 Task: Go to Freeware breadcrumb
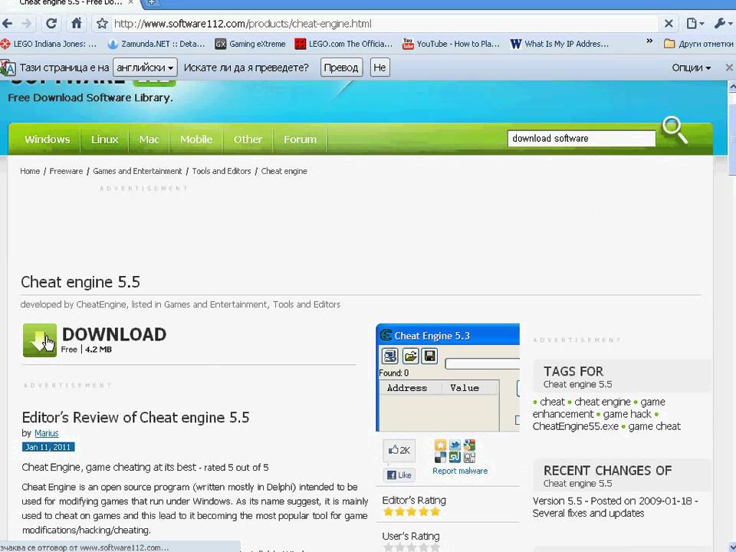(x=66, y=171)
